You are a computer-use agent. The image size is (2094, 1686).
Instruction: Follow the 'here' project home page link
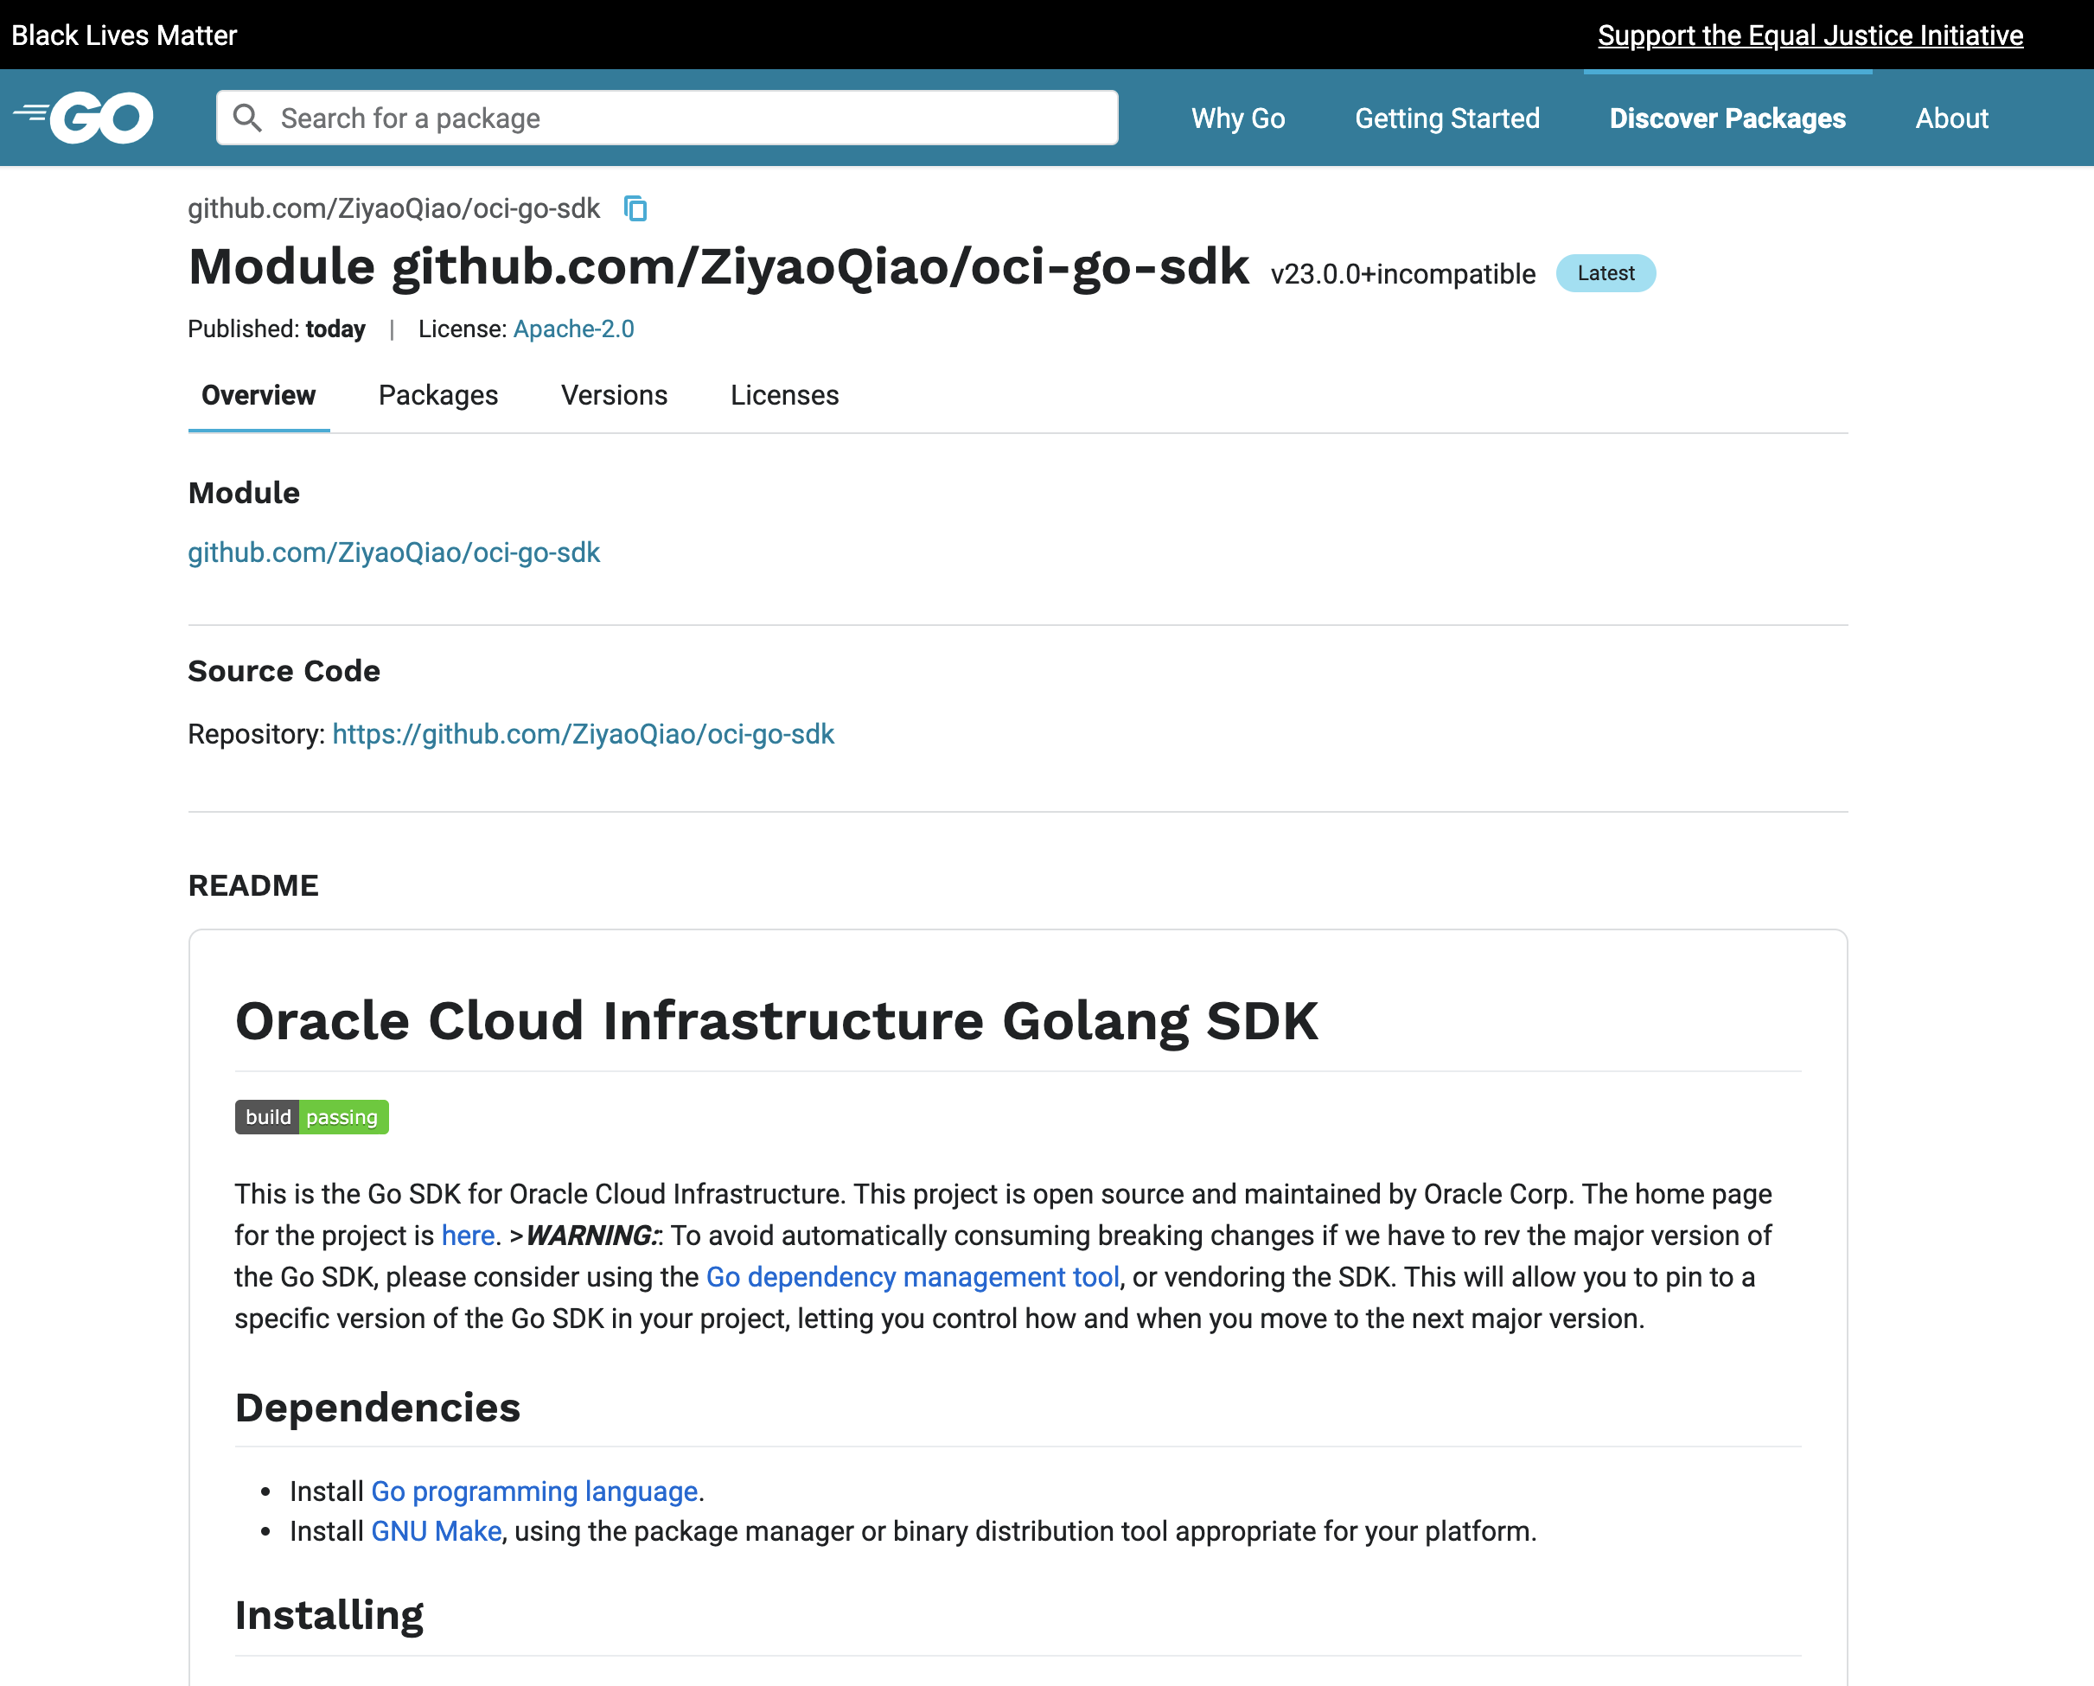click(468, 1236)
